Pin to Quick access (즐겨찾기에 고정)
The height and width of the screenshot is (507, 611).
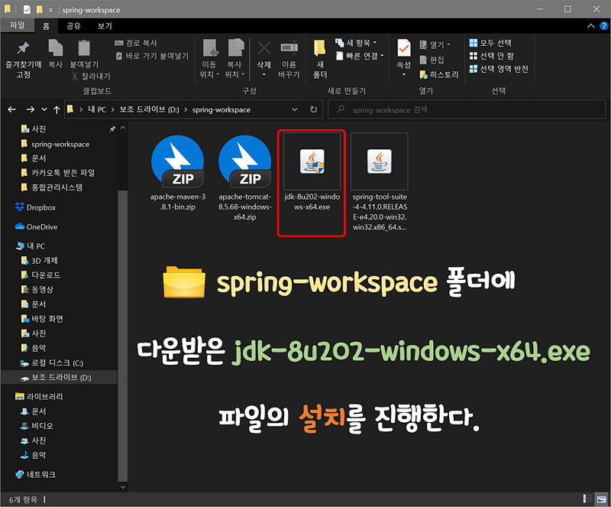(23, 60)
